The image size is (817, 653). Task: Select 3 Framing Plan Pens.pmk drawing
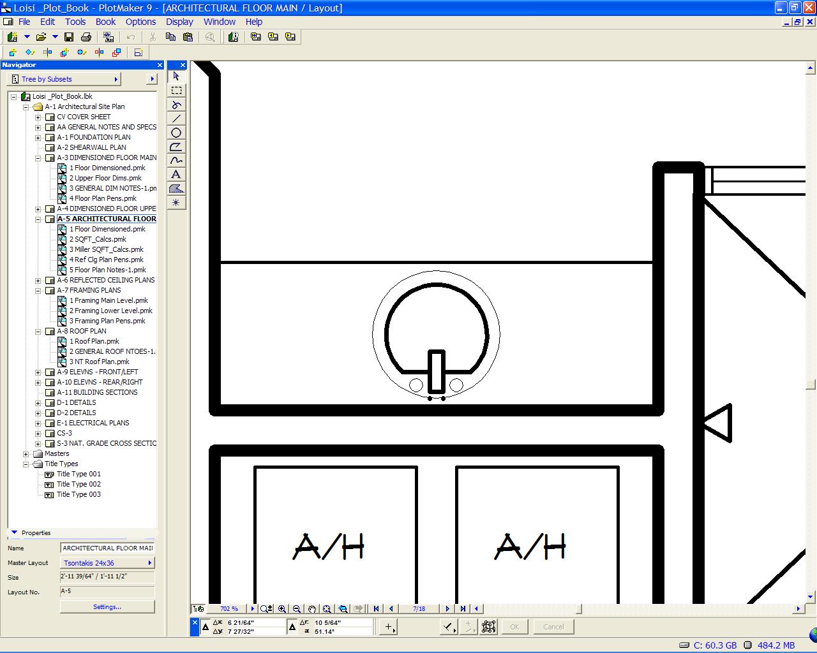[x=106, y=321]
